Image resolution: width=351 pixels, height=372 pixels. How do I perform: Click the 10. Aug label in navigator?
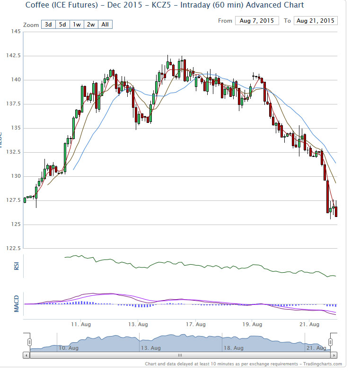point(69,348)
